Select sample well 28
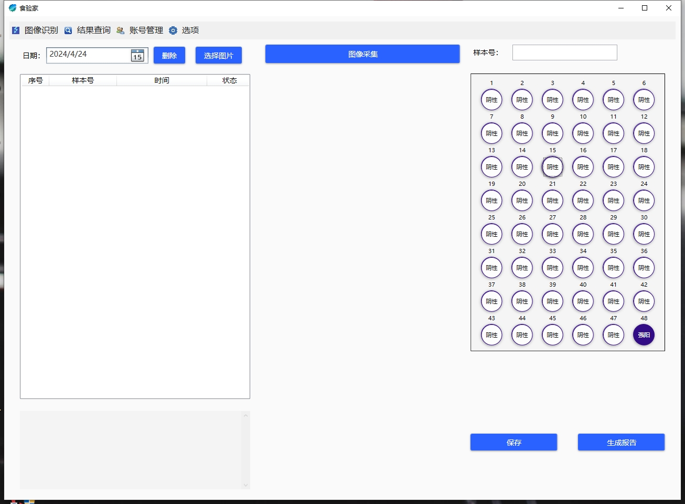 point(583,234)
